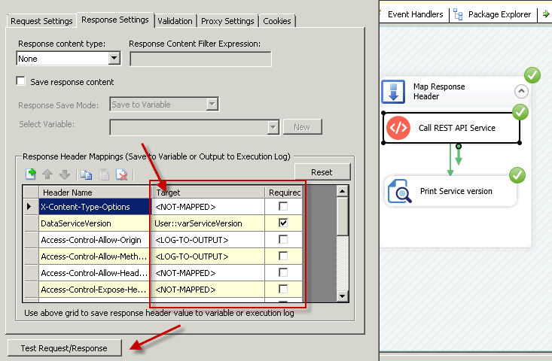Image resolution: width=552 pixels, height=361 pixels.
Task: Click the mappings grid scrollbar thumb
Action: pyautogui.click(x=342, y=217)
